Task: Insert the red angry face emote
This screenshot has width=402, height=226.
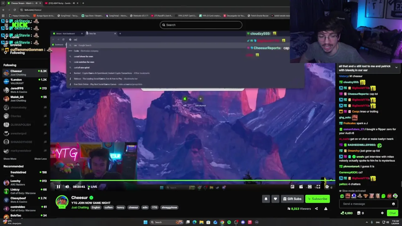Action: coord(389,196)
